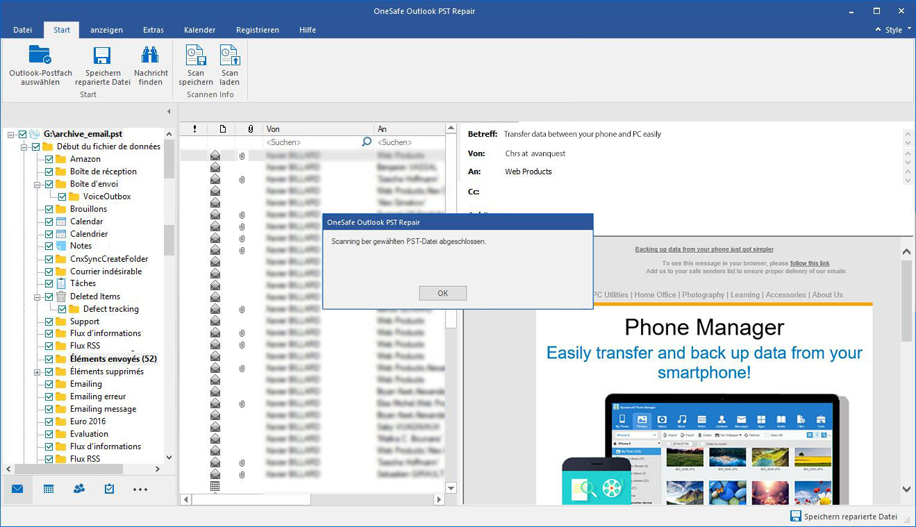Open the Kalender tab
Image resolution: width=916 pixels, height=527 pixels.
[x=199, y=30]
